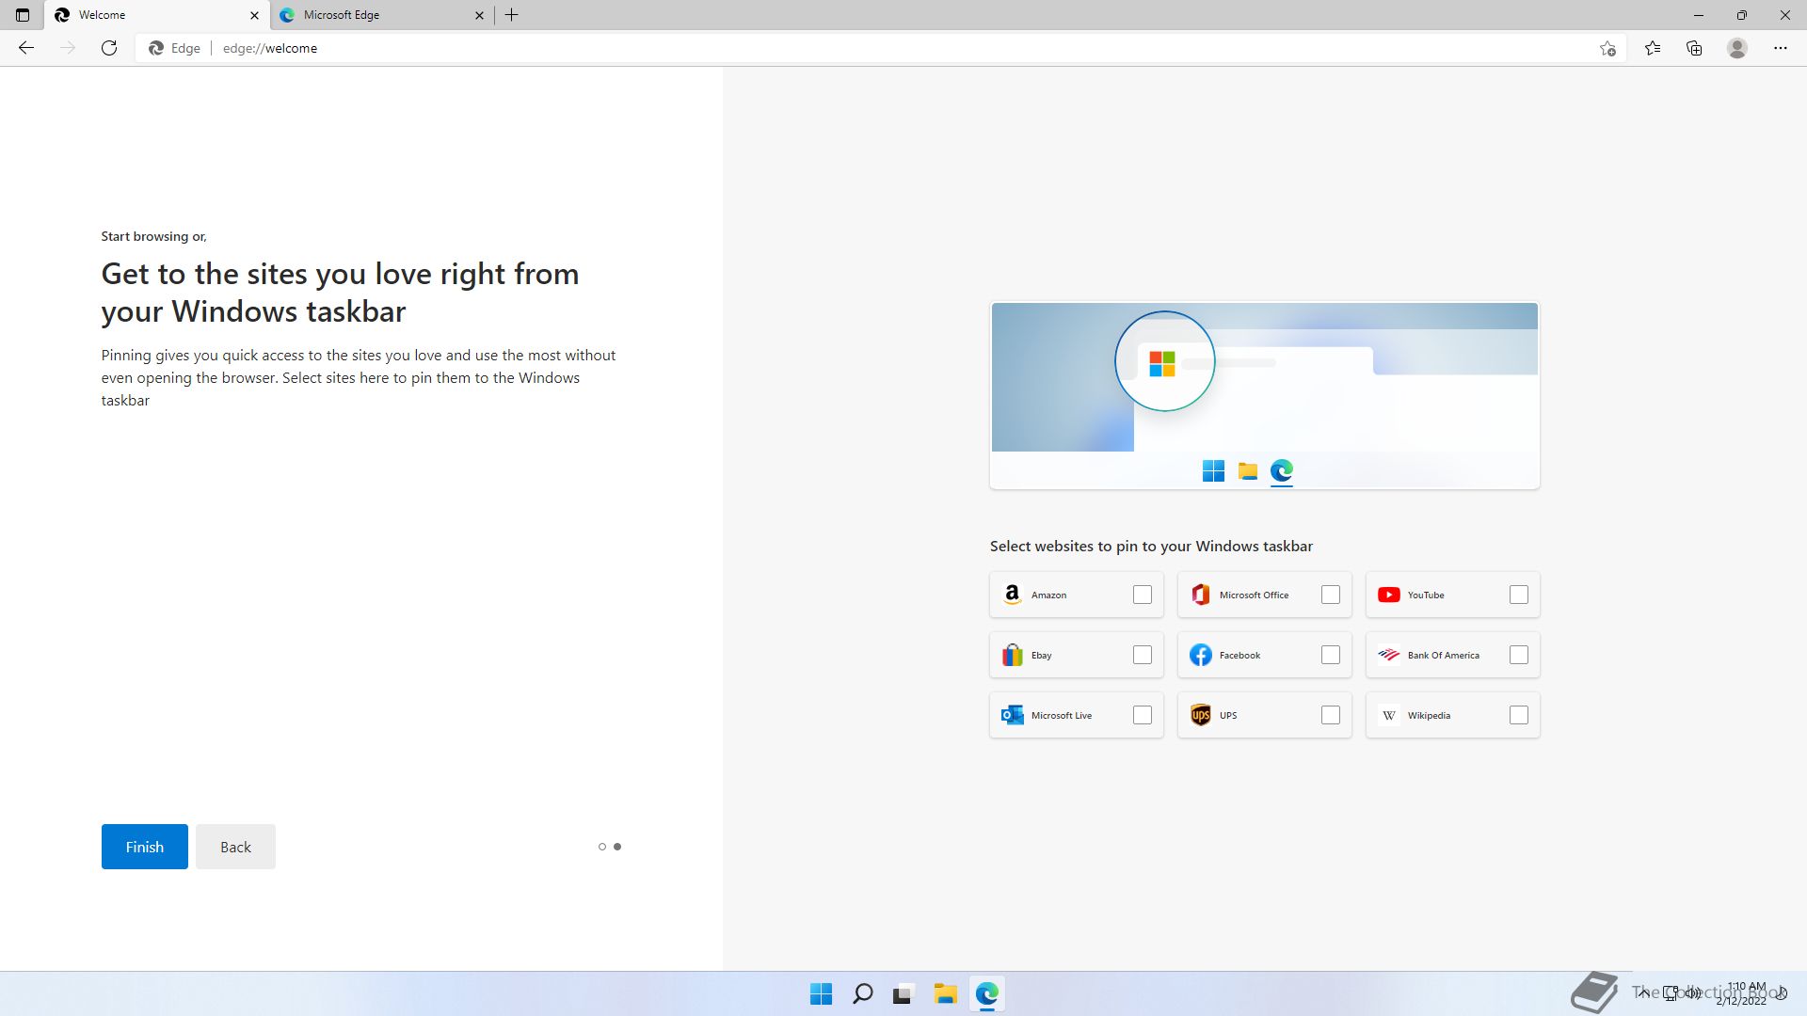Select the second page indicator dot
1807x1016 pixels.
(x=617, y=847)
